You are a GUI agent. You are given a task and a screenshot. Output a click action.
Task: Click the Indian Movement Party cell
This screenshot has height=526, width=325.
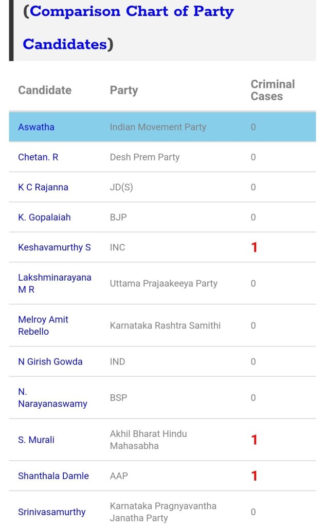tap(158, 127)
